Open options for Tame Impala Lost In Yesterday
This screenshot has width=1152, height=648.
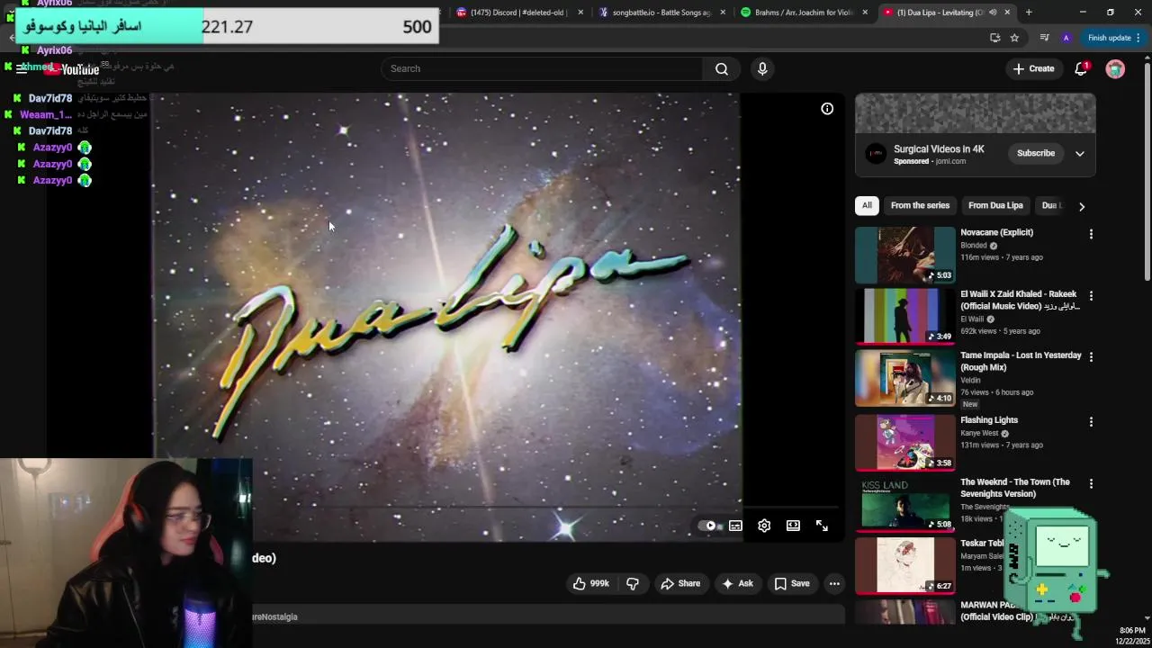pyautogui.click(x=1091, y=357)
